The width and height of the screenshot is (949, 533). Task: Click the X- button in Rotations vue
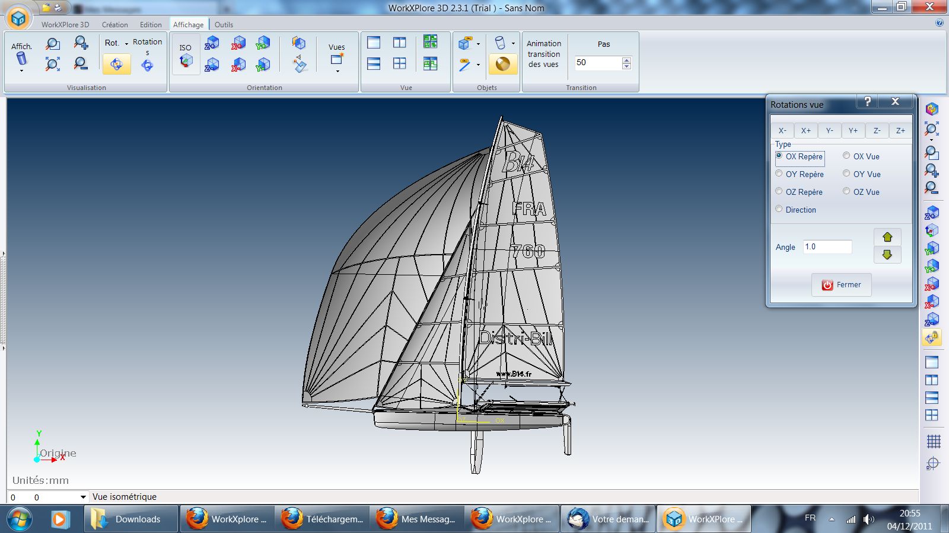782,130
